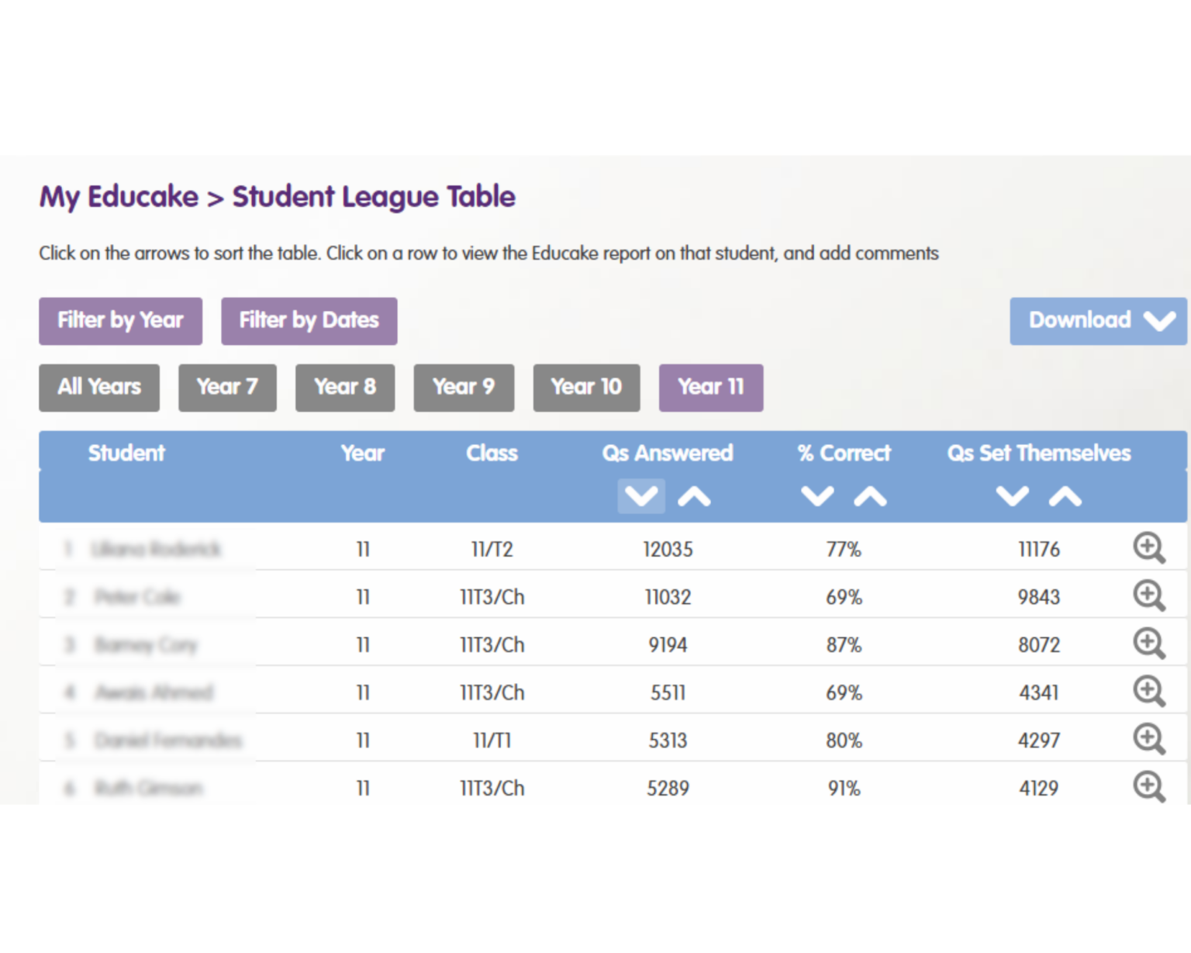The image size is (1191, 953).
Task: Click the magnifier icon on Daniel Fernandes' row
Action: (1148, 740)
